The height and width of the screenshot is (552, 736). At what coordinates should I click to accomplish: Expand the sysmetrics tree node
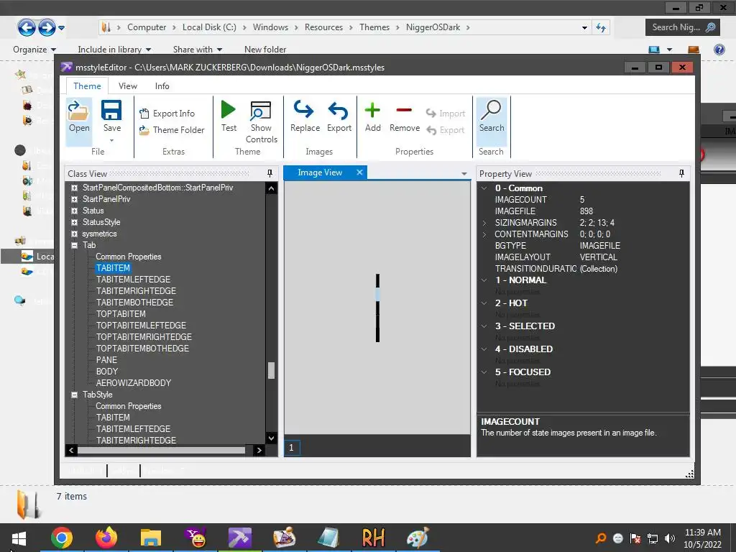(74, 234)
